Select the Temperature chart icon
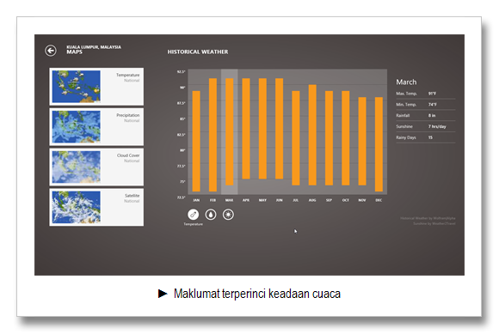The height and width of the screenshot is (334, 499). click(194, 215)
